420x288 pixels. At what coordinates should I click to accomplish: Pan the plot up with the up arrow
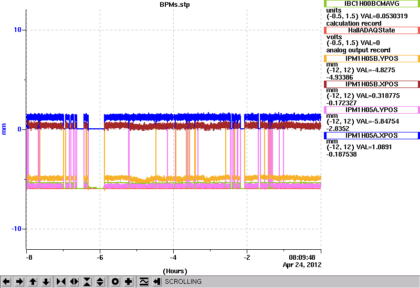[33, 282]
